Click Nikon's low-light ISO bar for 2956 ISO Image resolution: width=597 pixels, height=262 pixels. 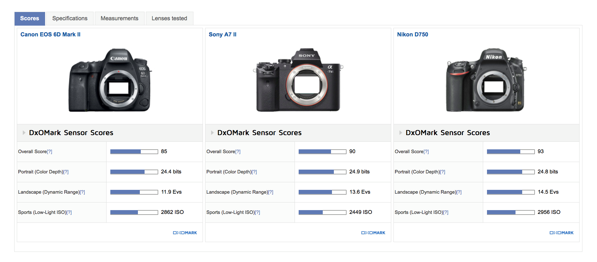pyautogui.click(x=511, y=212)
